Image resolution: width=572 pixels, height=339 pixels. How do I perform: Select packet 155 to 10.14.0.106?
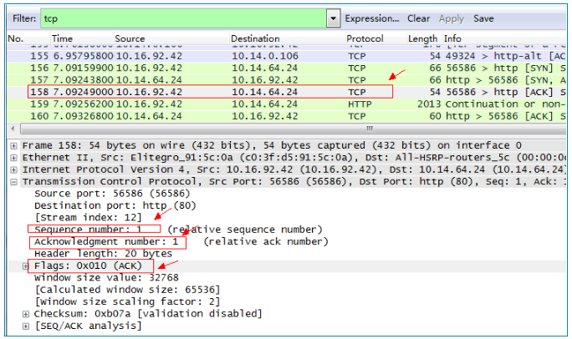tap(286, 56)
